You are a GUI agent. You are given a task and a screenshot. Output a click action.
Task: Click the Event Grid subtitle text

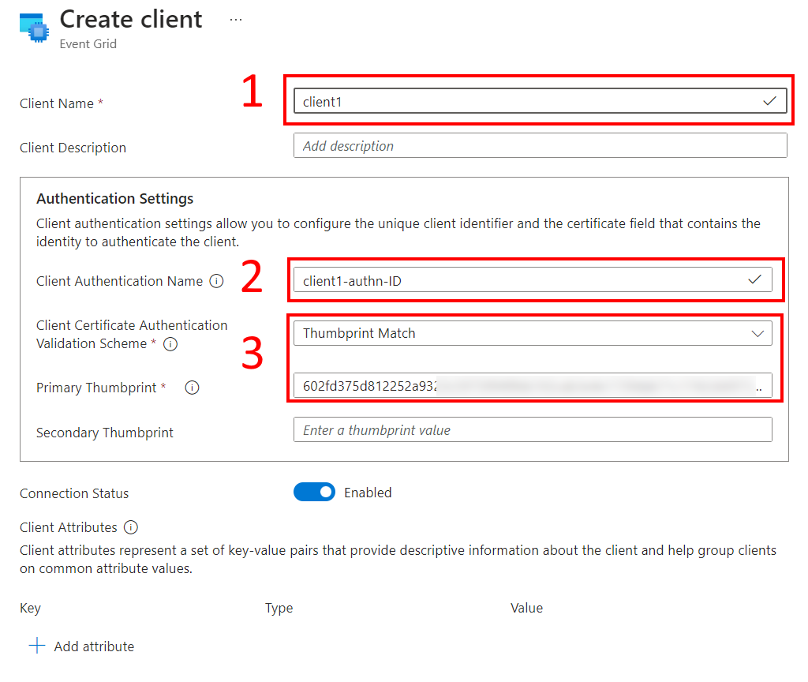point(88,44)
